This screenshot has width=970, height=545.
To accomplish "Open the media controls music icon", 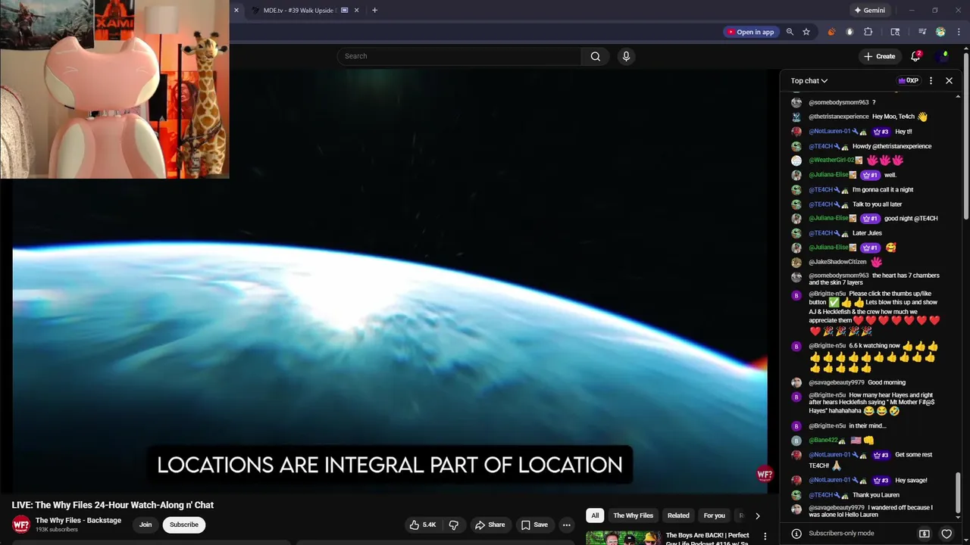I will [x=922, y=32].
